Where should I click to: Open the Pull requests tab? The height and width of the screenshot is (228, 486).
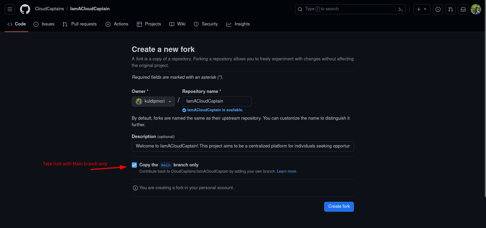tap(79, 24)
